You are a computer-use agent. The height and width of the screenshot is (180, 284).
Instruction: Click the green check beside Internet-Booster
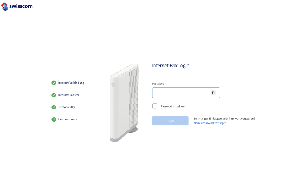[54, 95]
